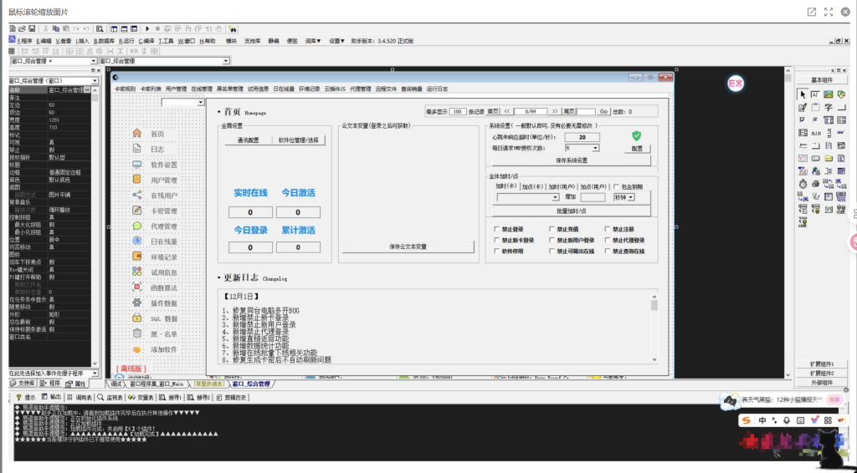Image resolution: width=857 pixels, height=473 pixels.
Task: Check the 软件停用 checkbox
Action: [x=497, y=251]
